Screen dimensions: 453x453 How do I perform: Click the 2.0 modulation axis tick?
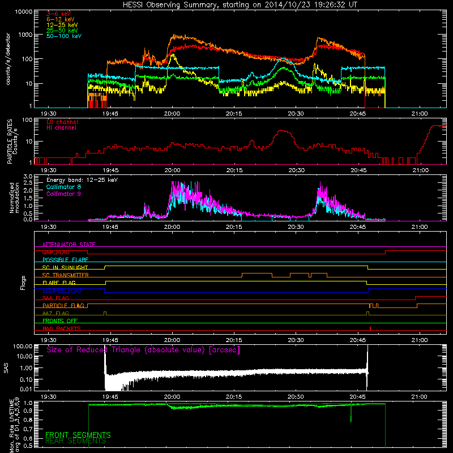(28, 191)
